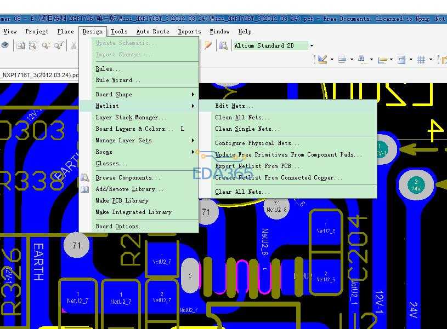447x329 pixels.
Task: Select the green 24V pad numbered 2
Action: click(416, 185)
